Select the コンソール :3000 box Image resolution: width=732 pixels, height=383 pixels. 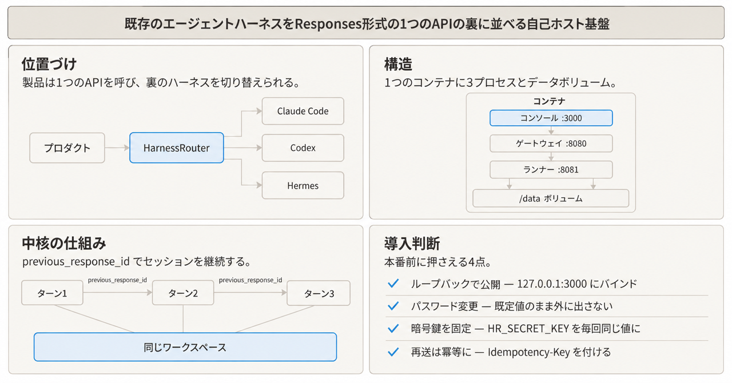click(551, 118)
